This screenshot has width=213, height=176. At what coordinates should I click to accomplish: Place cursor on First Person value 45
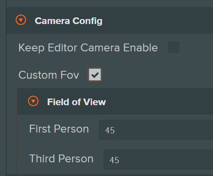[110, 130]
